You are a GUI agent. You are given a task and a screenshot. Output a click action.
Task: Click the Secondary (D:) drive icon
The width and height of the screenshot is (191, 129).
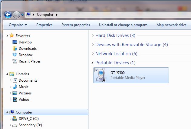(x=15, y=125)
